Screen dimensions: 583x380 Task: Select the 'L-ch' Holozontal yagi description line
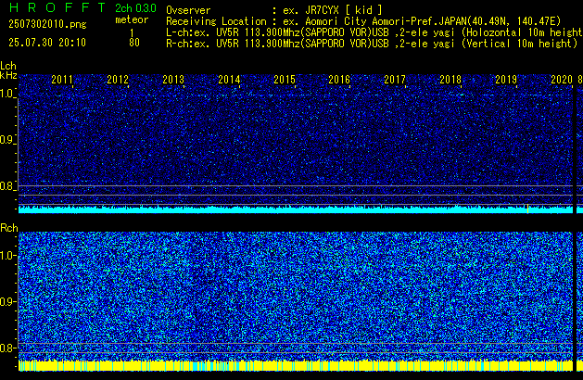pyautogui.click(x=374, y=32)
